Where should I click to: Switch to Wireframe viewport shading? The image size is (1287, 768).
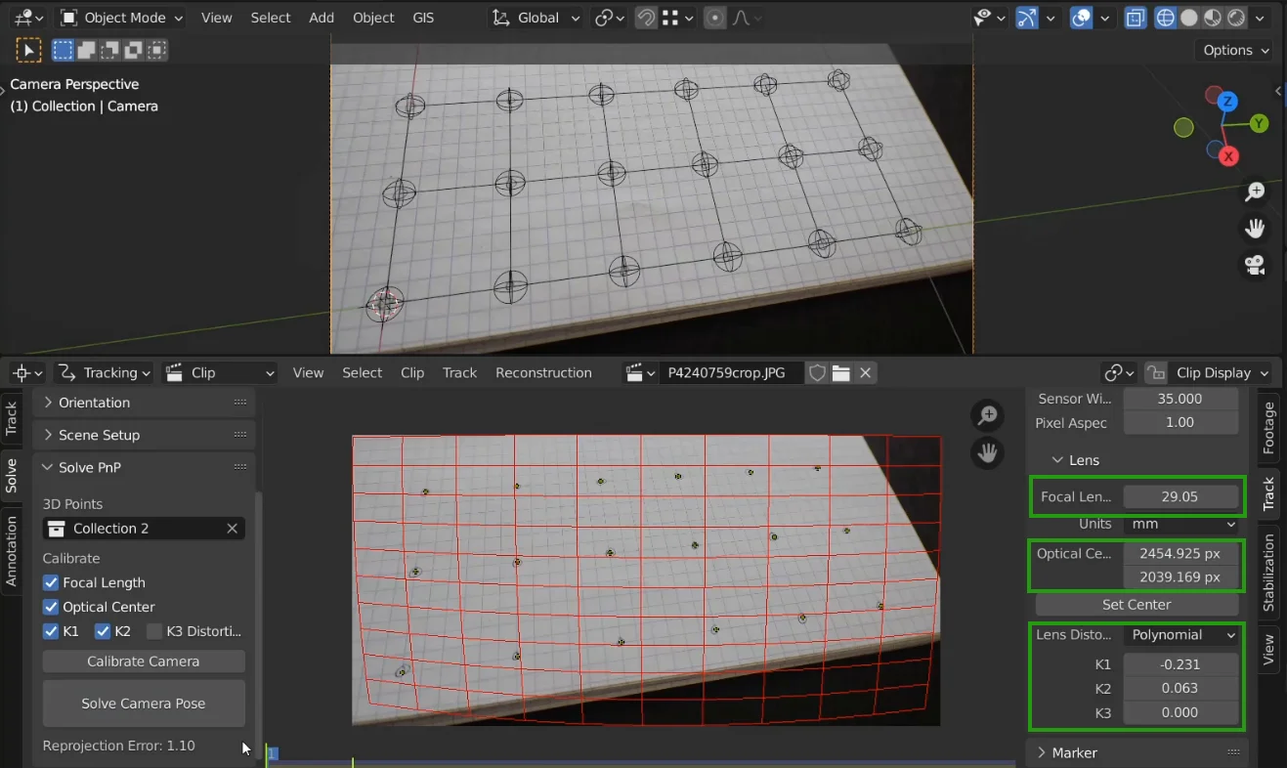point(1165,18)
